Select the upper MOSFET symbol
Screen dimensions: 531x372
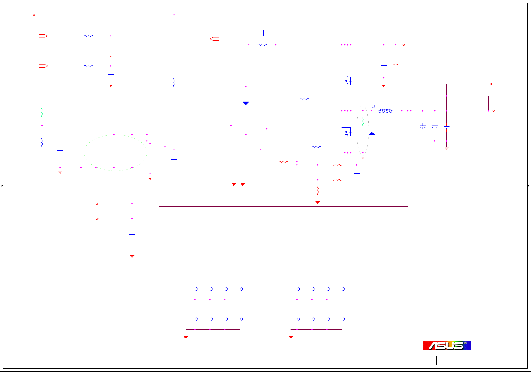[x=346, y=81]
